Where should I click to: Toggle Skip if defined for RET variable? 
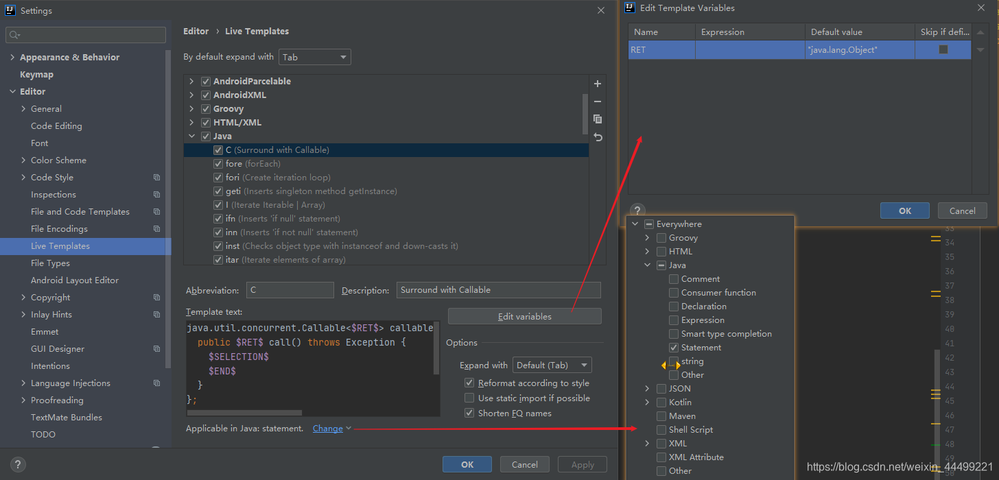point(943,49)
